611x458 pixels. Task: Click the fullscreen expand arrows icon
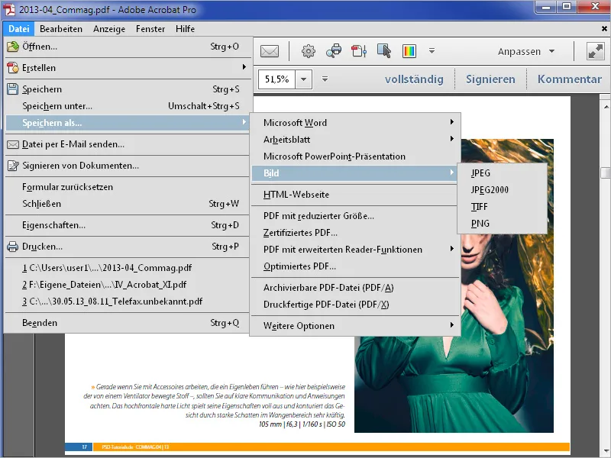[596, 51]
